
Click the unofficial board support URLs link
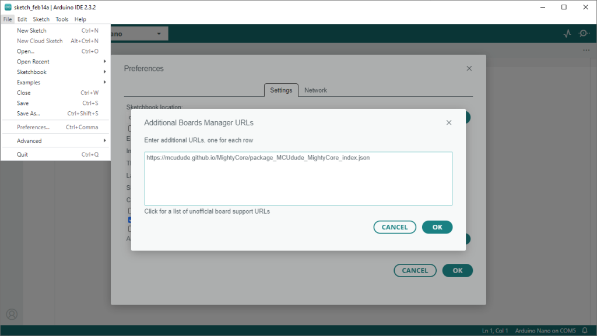coord(207,211)
